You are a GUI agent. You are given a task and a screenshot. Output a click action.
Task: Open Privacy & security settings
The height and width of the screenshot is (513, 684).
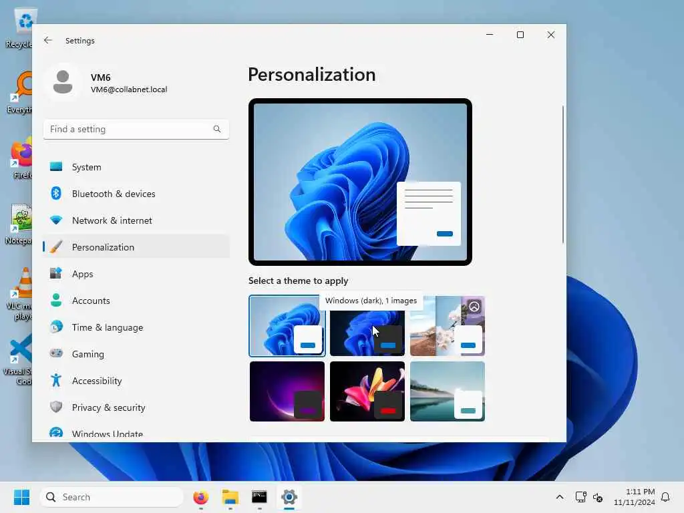point(136,407)
